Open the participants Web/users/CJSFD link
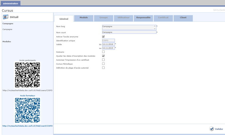The image size is (225, 135). point(27,90)
